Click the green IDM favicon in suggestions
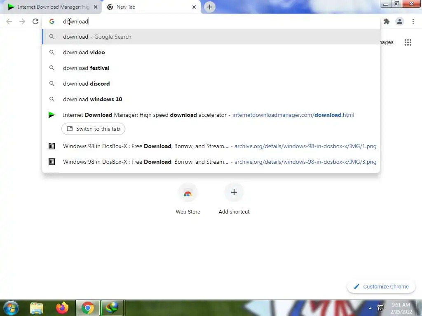The width and height of the screenshot is (422, 316). point(52,115)
